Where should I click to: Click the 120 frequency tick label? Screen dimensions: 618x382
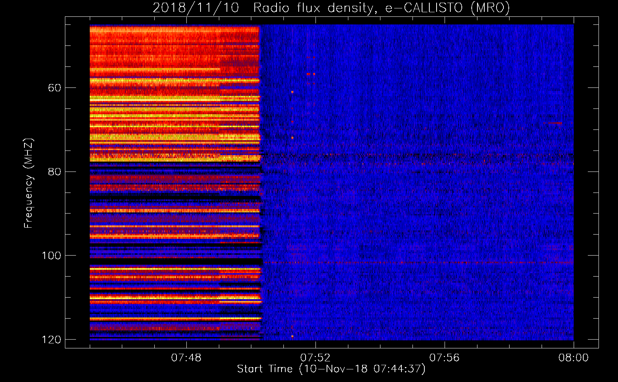click(51, 340)
